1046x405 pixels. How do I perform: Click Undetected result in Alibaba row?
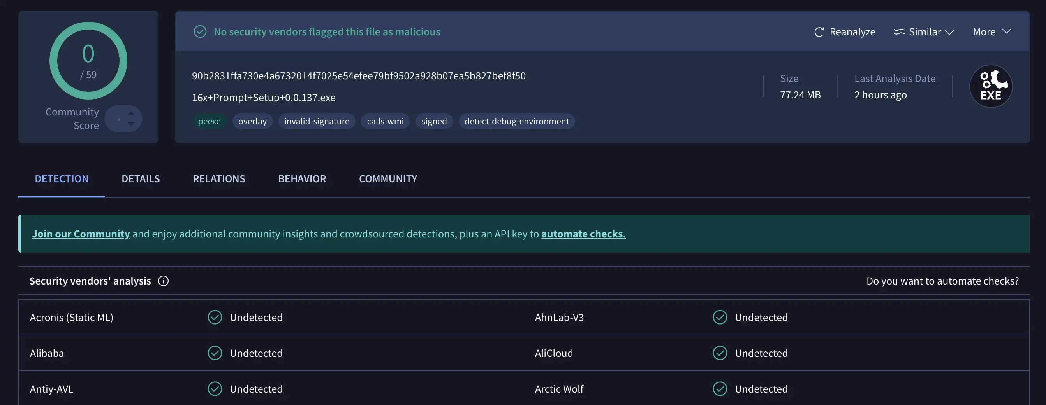click(x=256, y=353)
